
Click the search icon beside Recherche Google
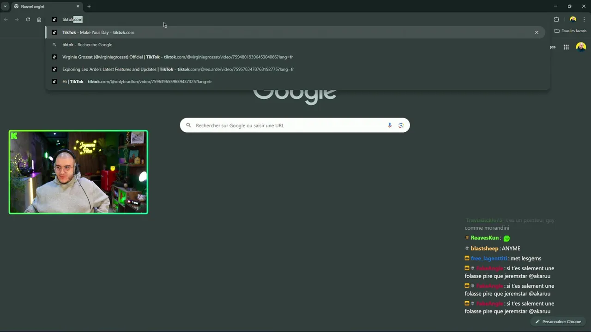pyautogui.click(x=54, y=45)
